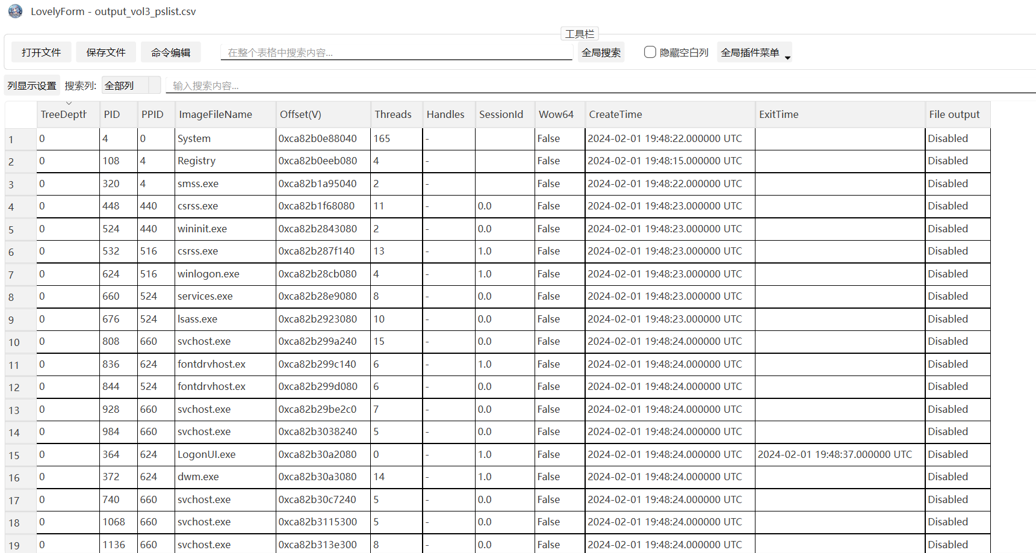
Task: Click the fontdrvhost.ex cell with PID 836
Action: [x=226, y=364]
